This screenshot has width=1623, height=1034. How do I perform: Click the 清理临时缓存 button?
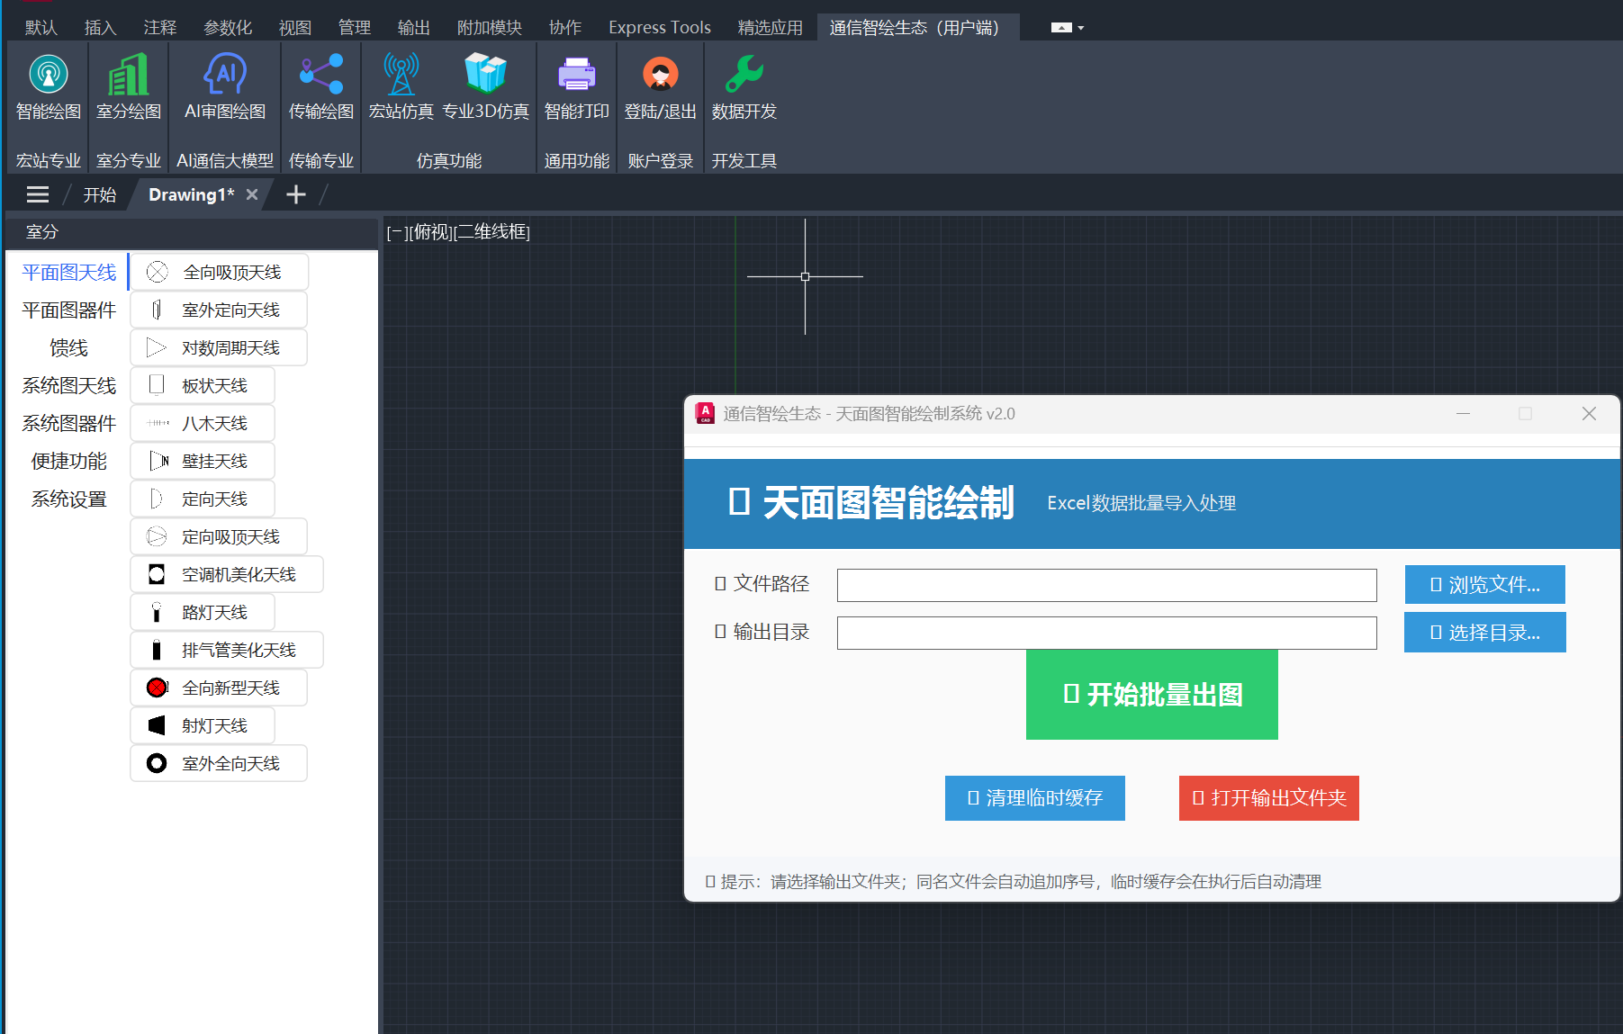[1035, 798]
